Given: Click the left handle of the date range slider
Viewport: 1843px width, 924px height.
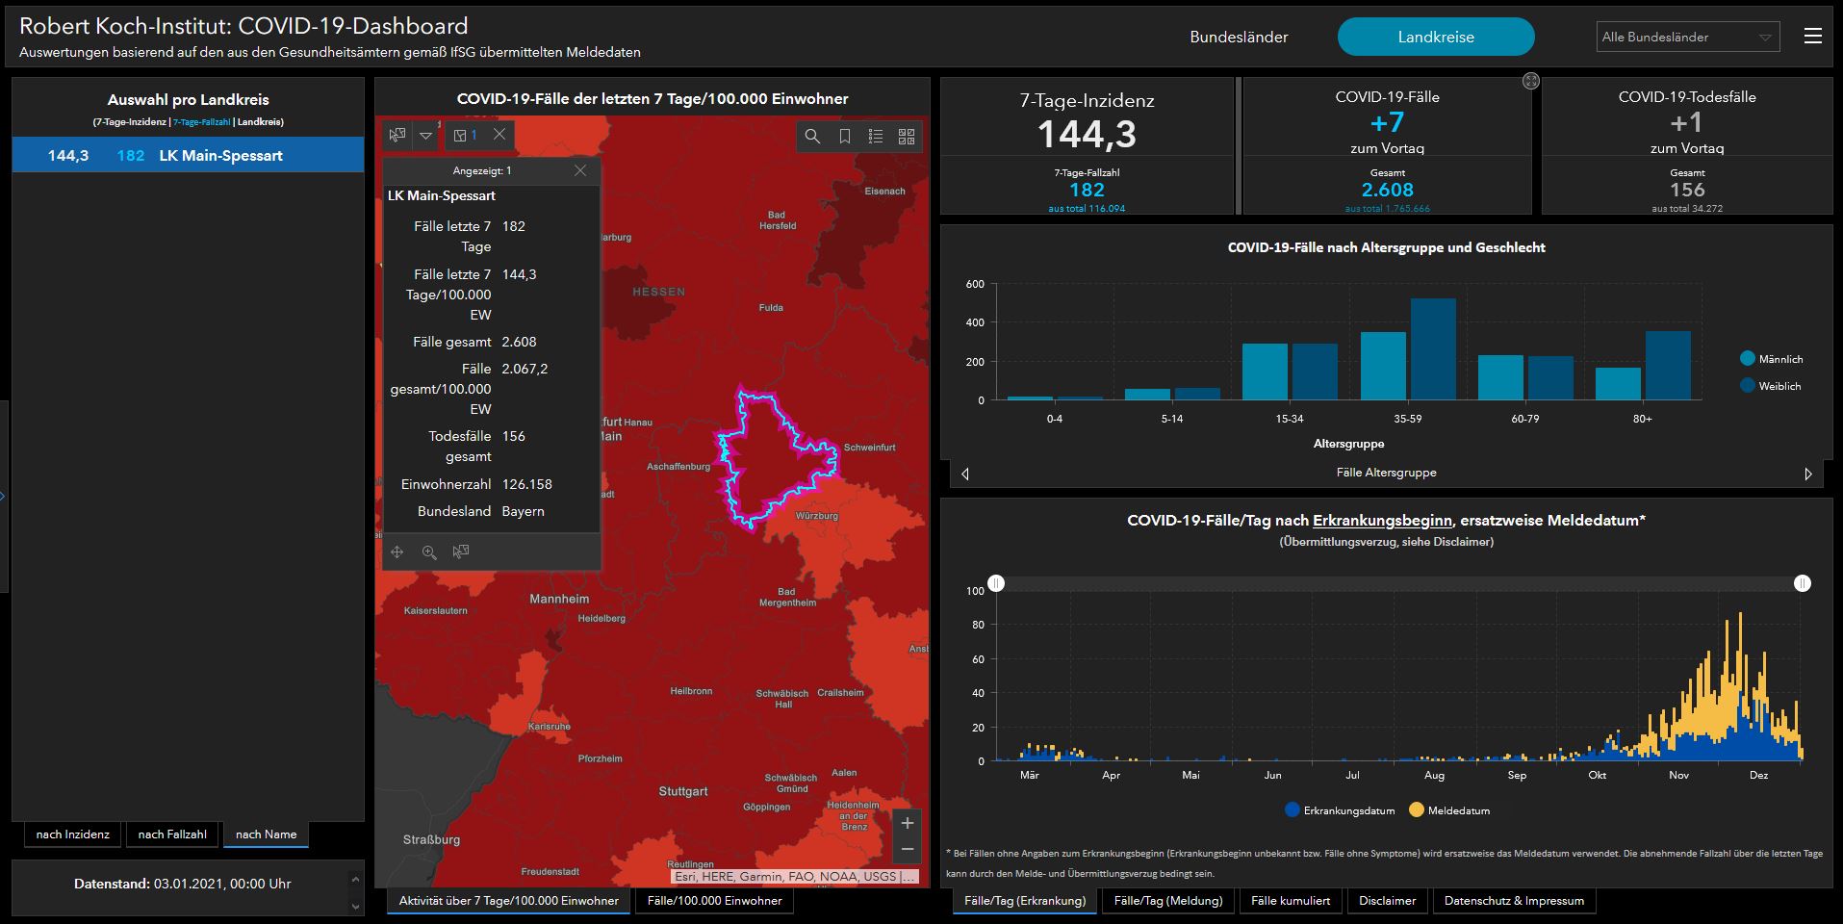Looking at the screenshot, I should 996,583.
